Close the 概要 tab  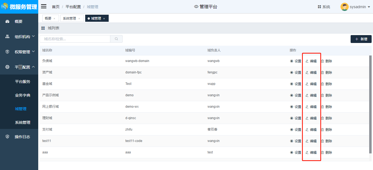[54, 18]
